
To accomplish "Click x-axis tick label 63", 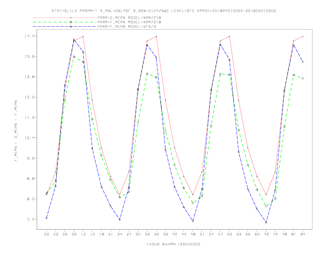I will pyautogui.click(x=239, y=234).
